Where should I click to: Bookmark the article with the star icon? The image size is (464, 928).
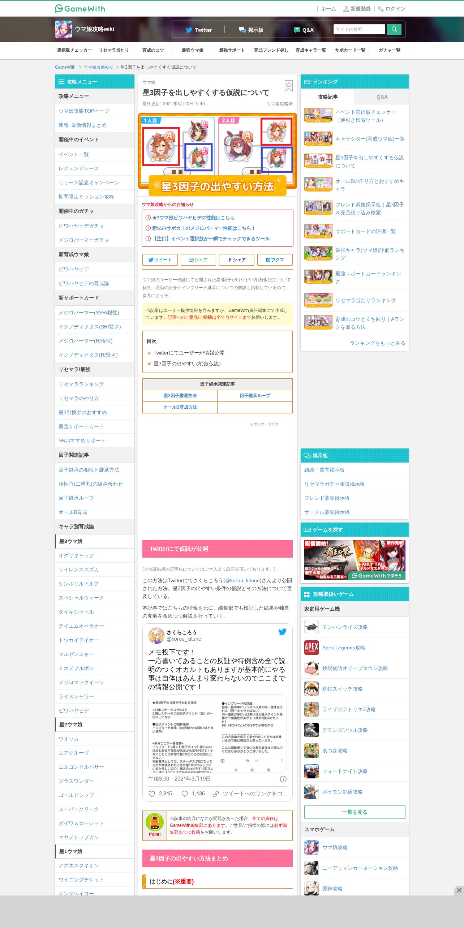click(x=289, y=86)
